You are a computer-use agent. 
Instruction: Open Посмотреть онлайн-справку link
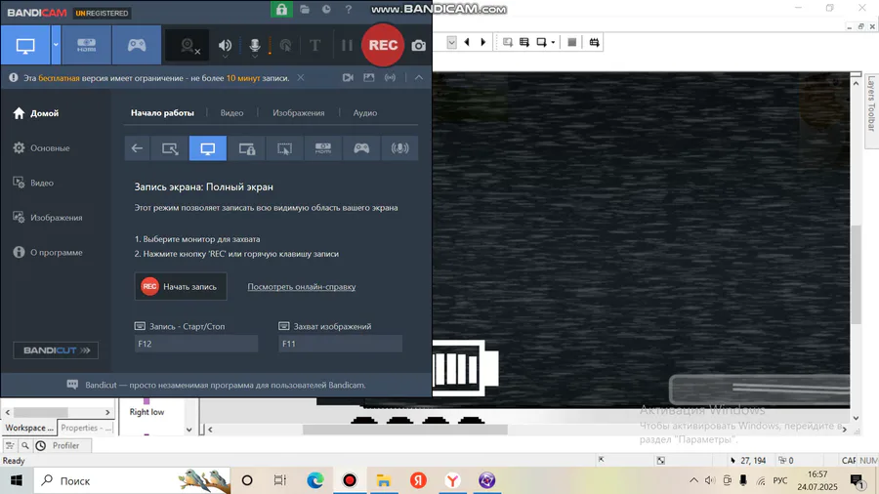click(x=302, y=286)
